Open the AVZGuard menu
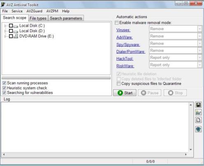Viewport: 204px width, 166px height. (34, 11)
